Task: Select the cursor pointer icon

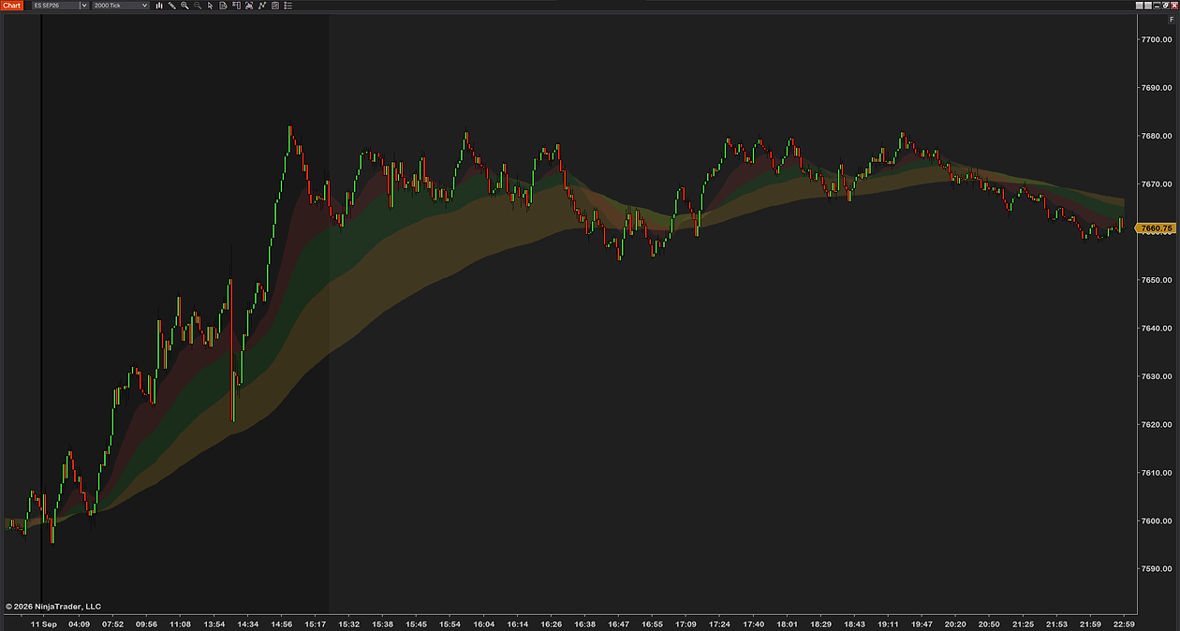Action: (x=210, y=6)
